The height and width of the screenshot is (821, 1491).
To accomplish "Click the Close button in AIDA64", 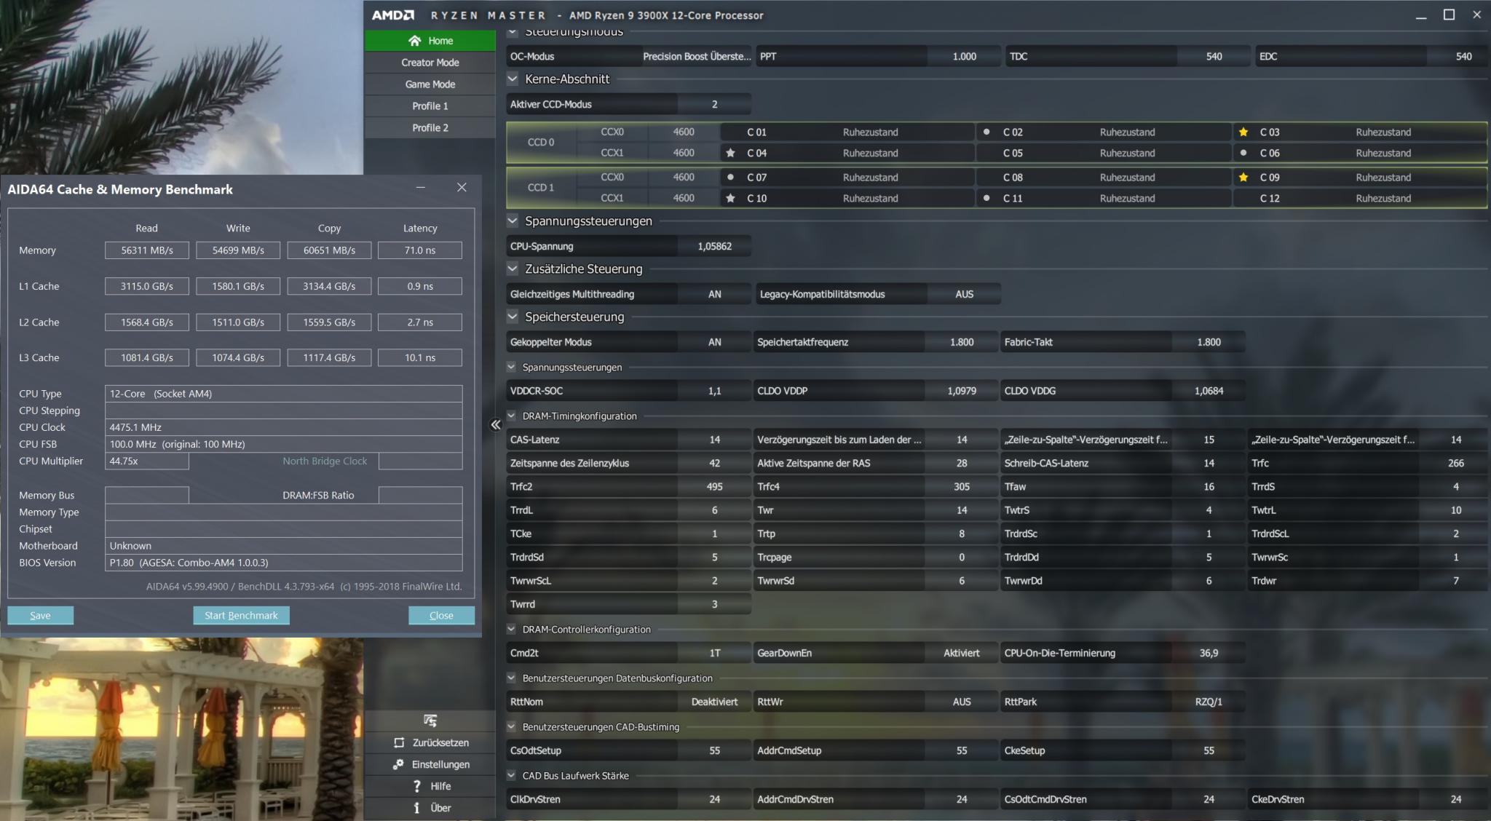I will (x=441, y=615).
